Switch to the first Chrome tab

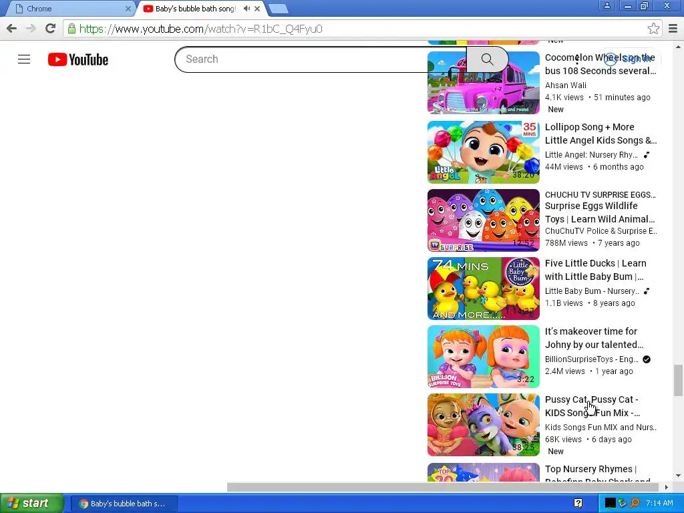click(x=69, y=8)
